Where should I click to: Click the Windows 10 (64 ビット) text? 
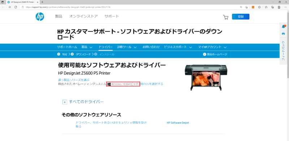(x=126, y=84)
